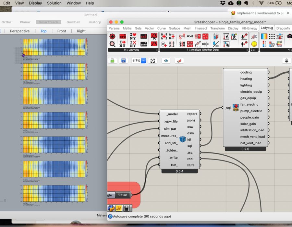This screenshot has width=292, height=227.
Task: Open the Dropbox menu bar icon
Action: 223,3
